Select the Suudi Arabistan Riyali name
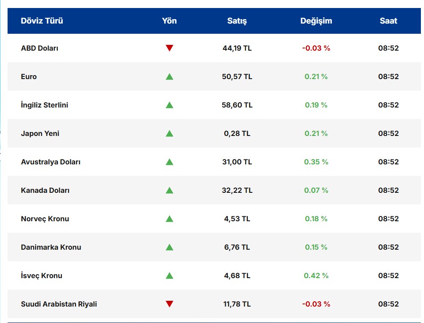Viewport: 424px width, 323px height. point(59,304)
